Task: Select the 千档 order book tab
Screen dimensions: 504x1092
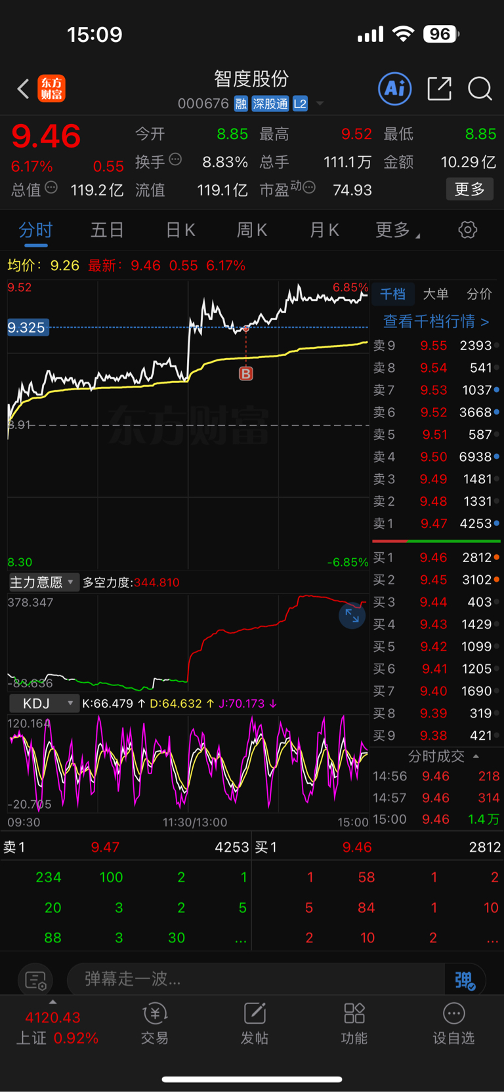Action: (x=393, y=294)
